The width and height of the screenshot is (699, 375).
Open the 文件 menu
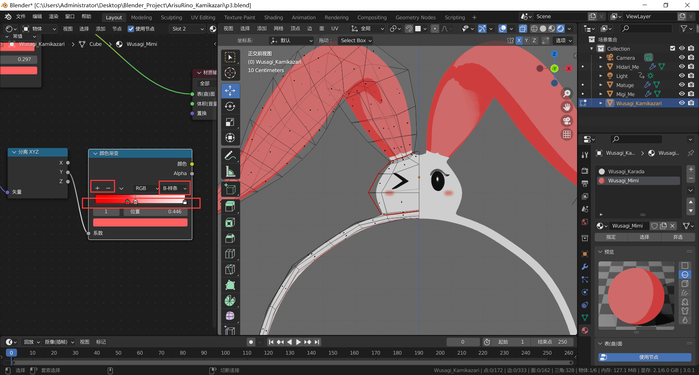(21, 17)
